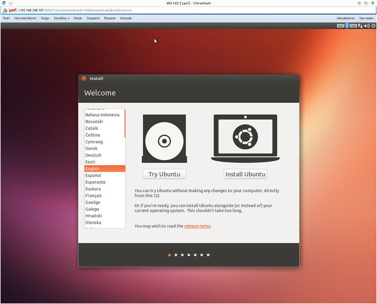Click the Install Ubuntu button

(245, 174)
